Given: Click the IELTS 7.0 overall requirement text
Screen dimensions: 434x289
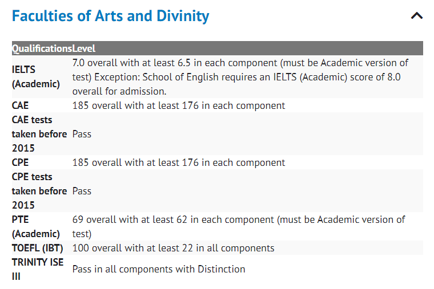Looking at the screenshot, I should (240, 77).
